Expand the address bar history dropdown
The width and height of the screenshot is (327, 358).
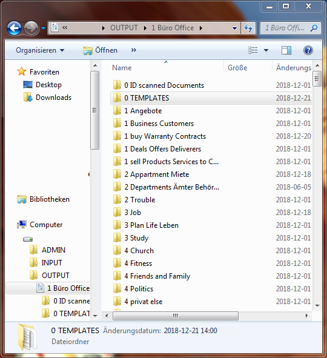234,28
